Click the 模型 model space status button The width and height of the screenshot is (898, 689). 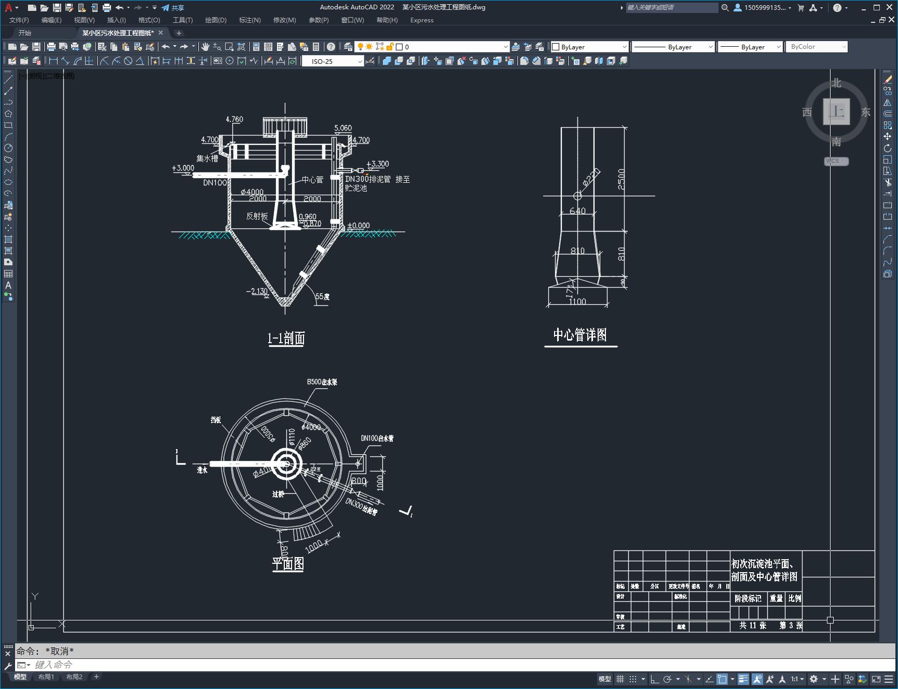(605, 679)
